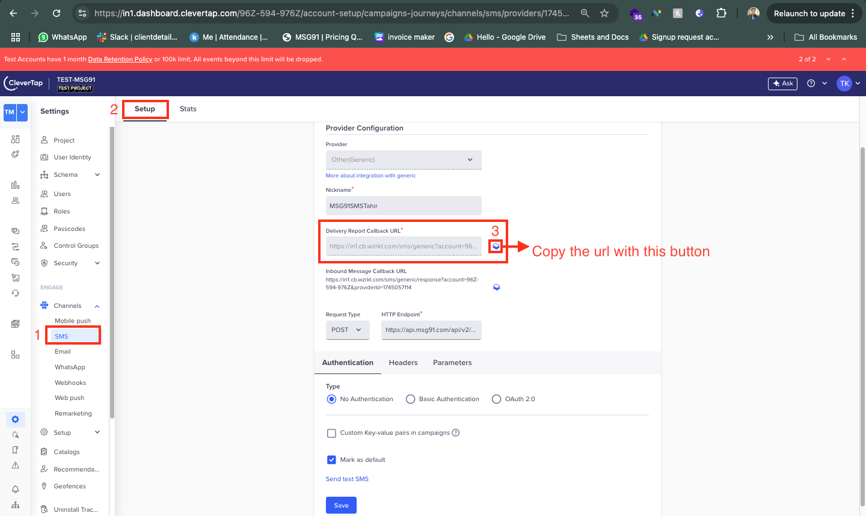Image resolution: width=866 pixels, height=516 pixels.
Task: Open the Provider dropdown
Action: coord(404,159)
